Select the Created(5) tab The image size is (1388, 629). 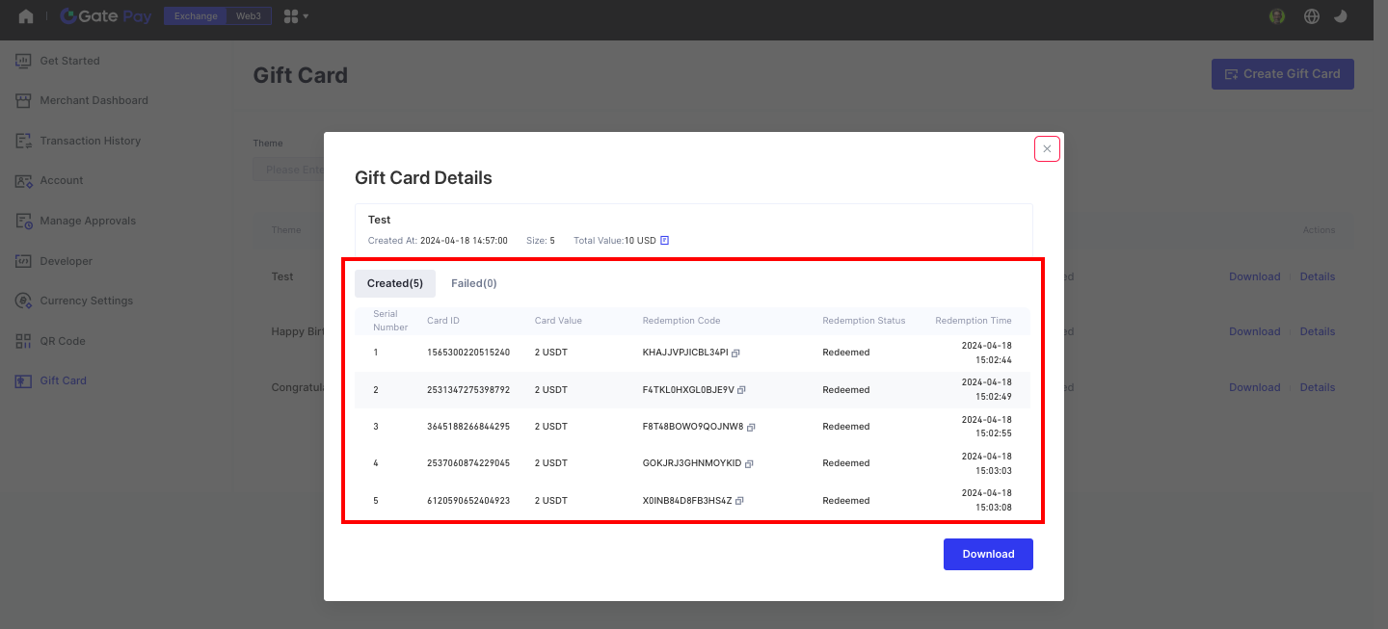(395, 283)
